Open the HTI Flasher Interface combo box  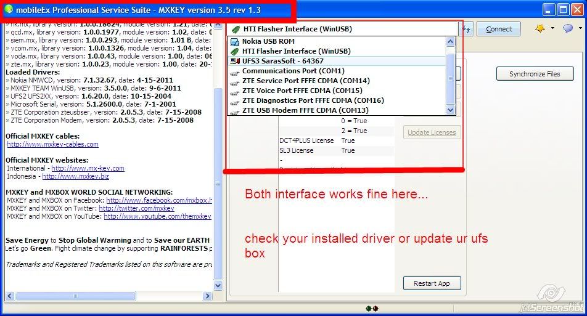pos(343,29)
